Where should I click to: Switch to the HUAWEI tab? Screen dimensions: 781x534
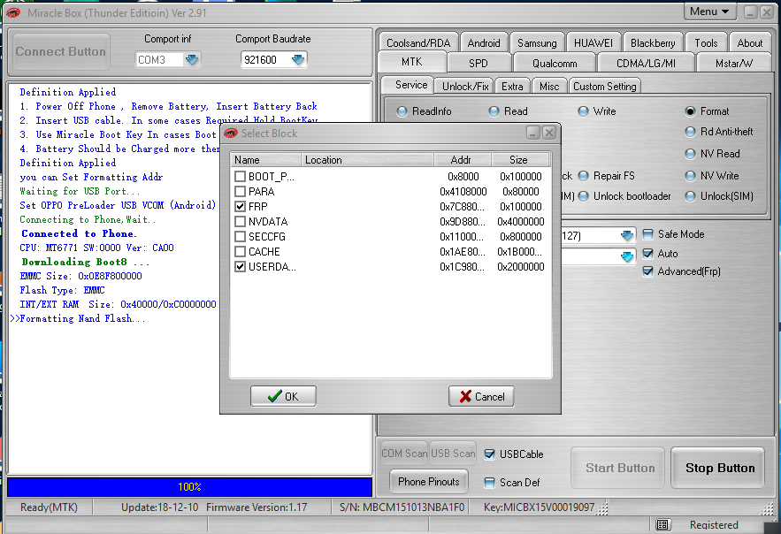point(593,42)
